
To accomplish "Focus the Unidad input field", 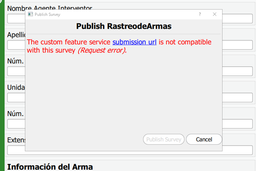I will click(130, 97).
